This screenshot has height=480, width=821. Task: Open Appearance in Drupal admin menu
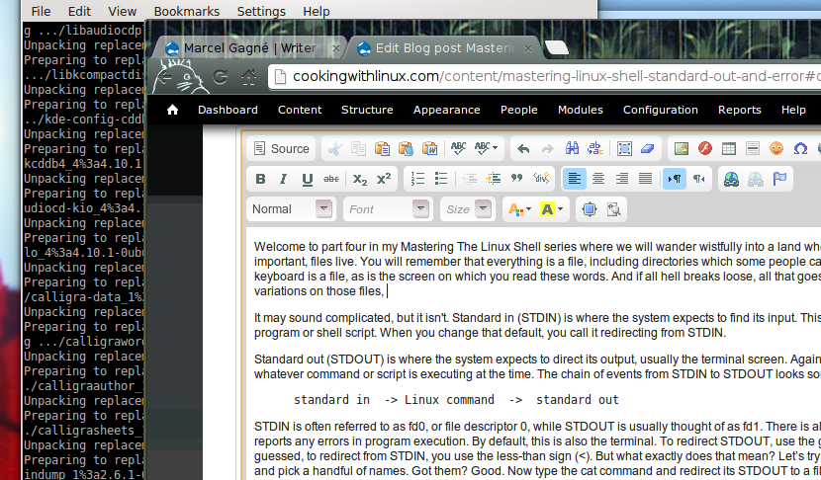click(447, 110)
